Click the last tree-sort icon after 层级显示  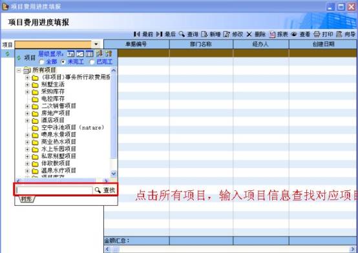109,54
